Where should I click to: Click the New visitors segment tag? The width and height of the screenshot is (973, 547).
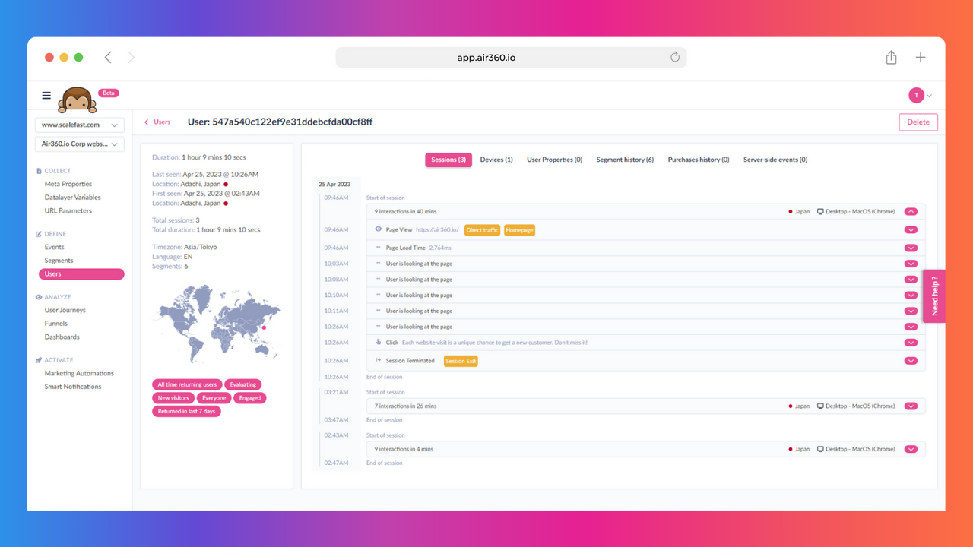tap(173, 398)
